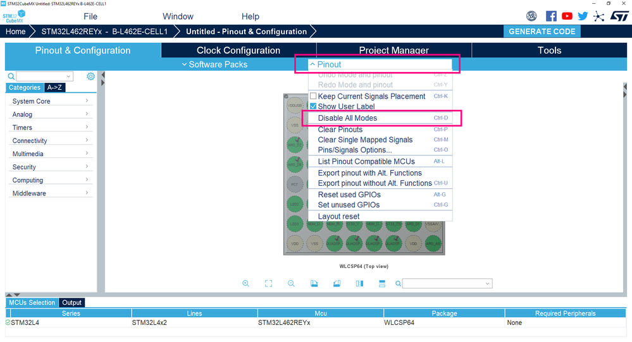
Task: Zoom in on the chip pinout view
Action: tap(245, 284)
